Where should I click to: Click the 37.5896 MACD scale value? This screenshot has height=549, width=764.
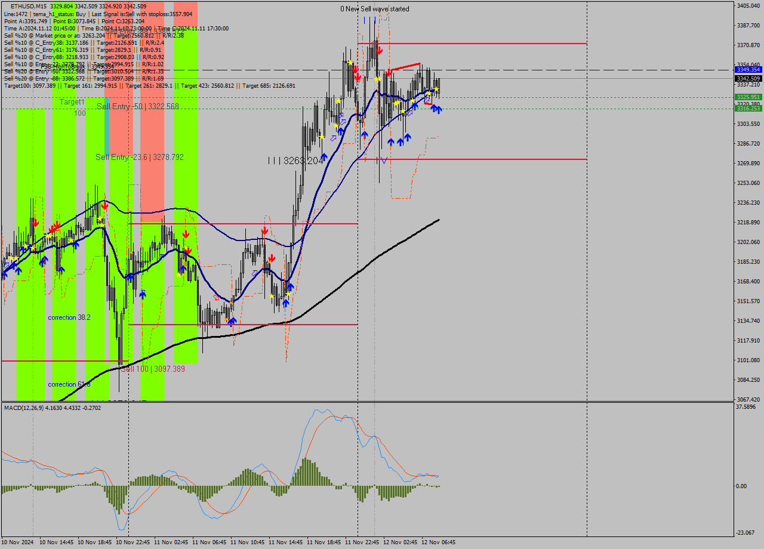[746, 407]
